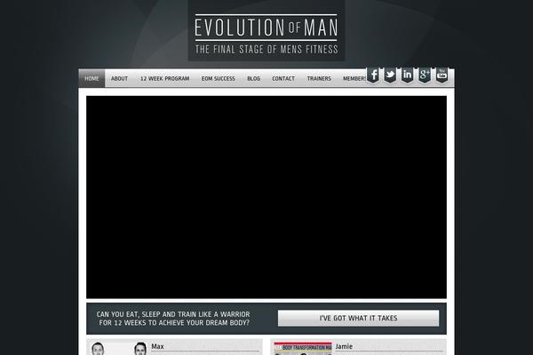Open the Twitter social icon
The image size is (533, 355).
(390, 75)
